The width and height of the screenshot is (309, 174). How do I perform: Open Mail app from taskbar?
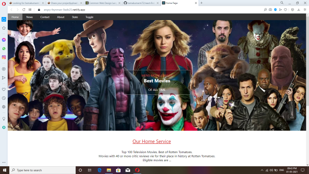click(128, 170)
